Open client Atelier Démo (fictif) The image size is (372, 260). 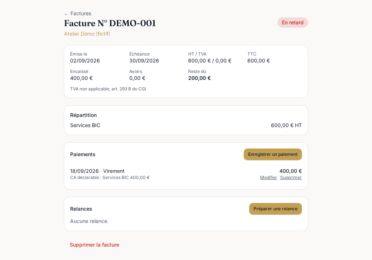87,34
